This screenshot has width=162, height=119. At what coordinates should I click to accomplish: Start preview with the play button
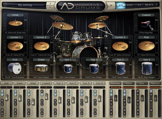point(111,5)
